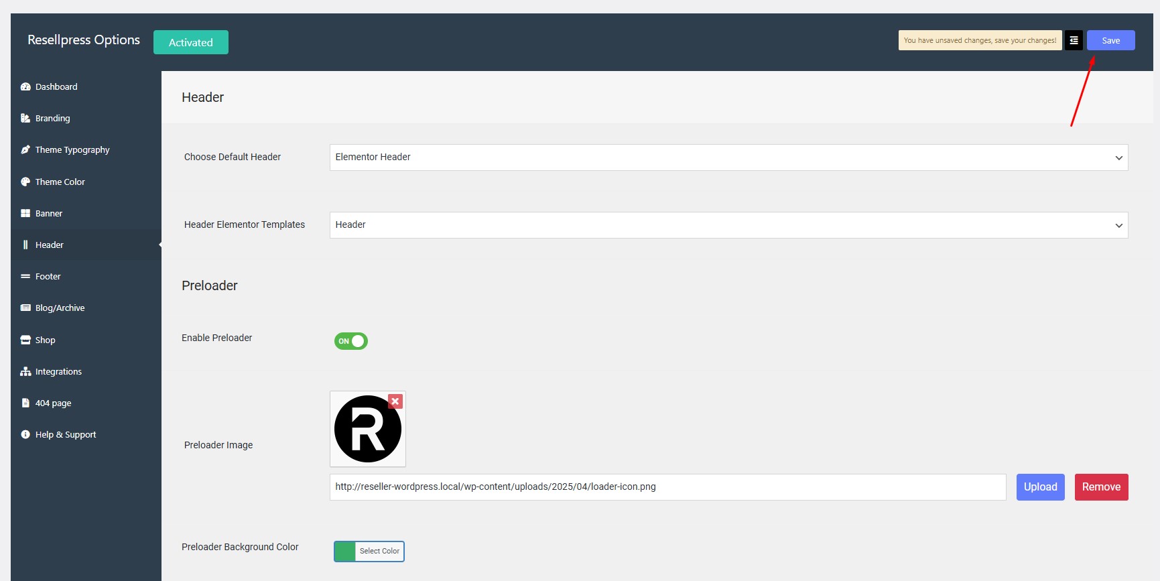Viewport: 1160px width, 581px height.
Task: Go to the Blog/Archive menu item
Action: click(x=60, y=308)
